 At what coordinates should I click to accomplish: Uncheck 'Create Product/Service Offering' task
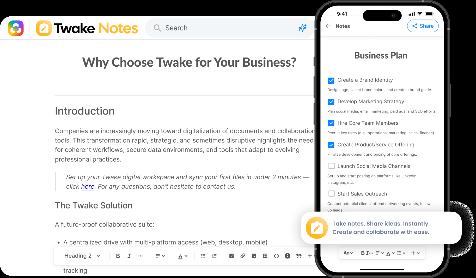pos(331,145)
